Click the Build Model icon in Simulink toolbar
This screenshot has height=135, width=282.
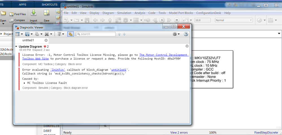pyautogui.click(x=270, y=20)
